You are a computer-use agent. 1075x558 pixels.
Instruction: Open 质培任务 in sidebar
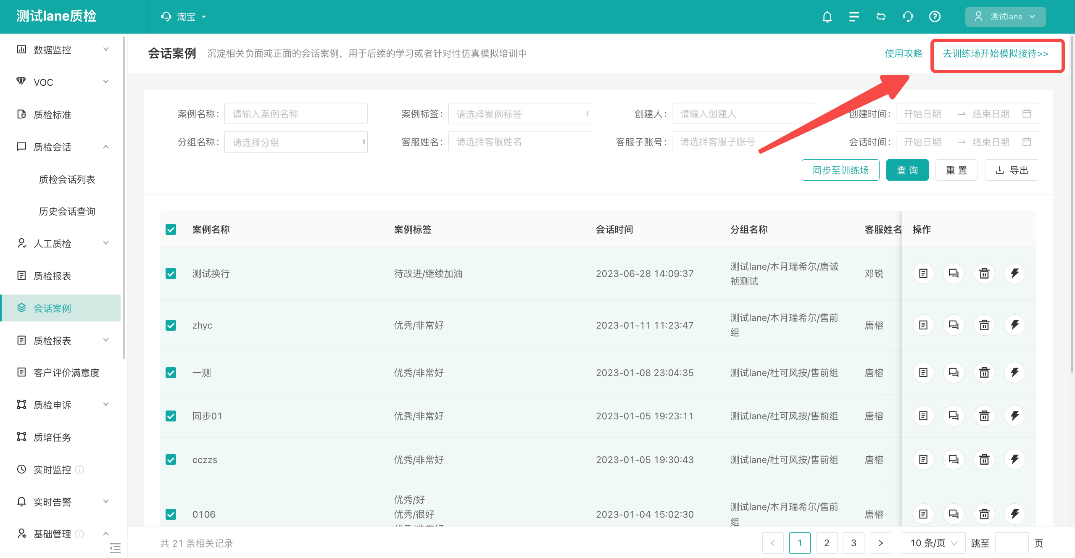click(61, 437)
